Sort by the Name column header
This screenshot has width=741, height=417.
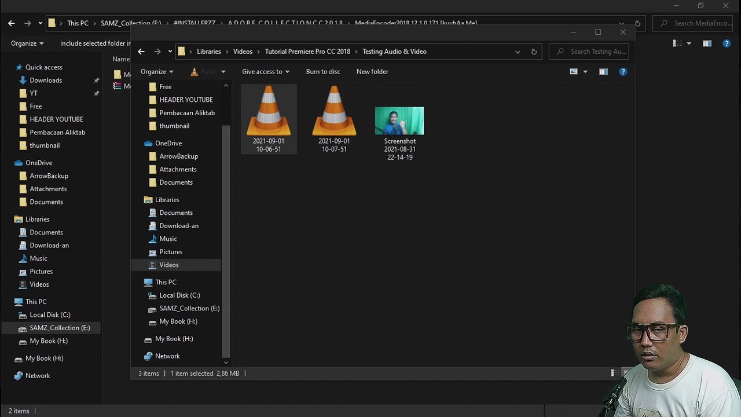point(121,59)
